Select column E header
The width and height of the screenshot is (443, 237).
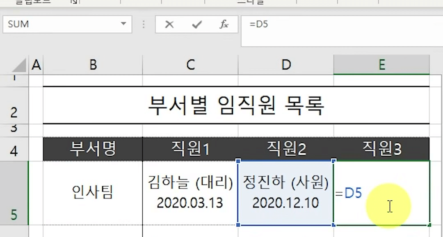382,65
